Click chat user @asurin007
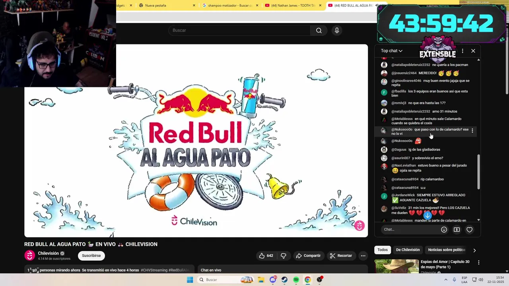This screenshot has width=509, height=286. point(400,158)
